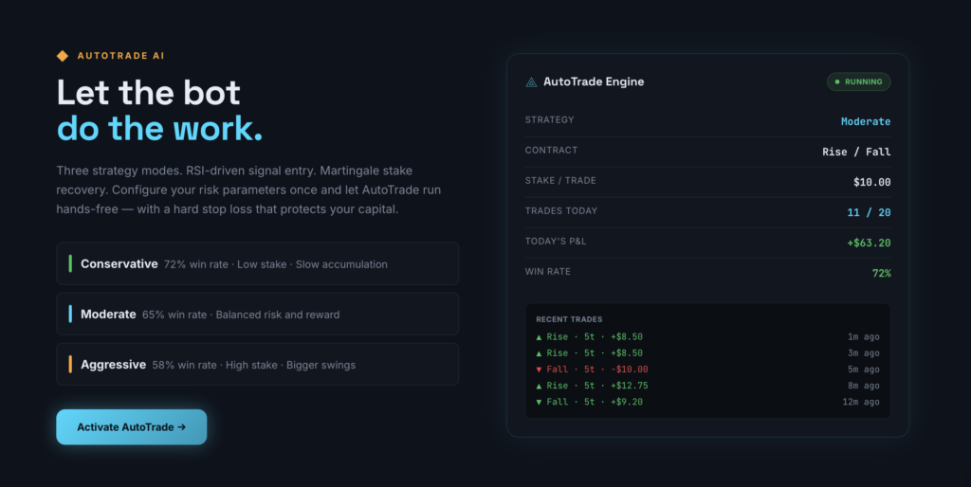Click the orange bar on the Aggressive card

click(70, 365)
